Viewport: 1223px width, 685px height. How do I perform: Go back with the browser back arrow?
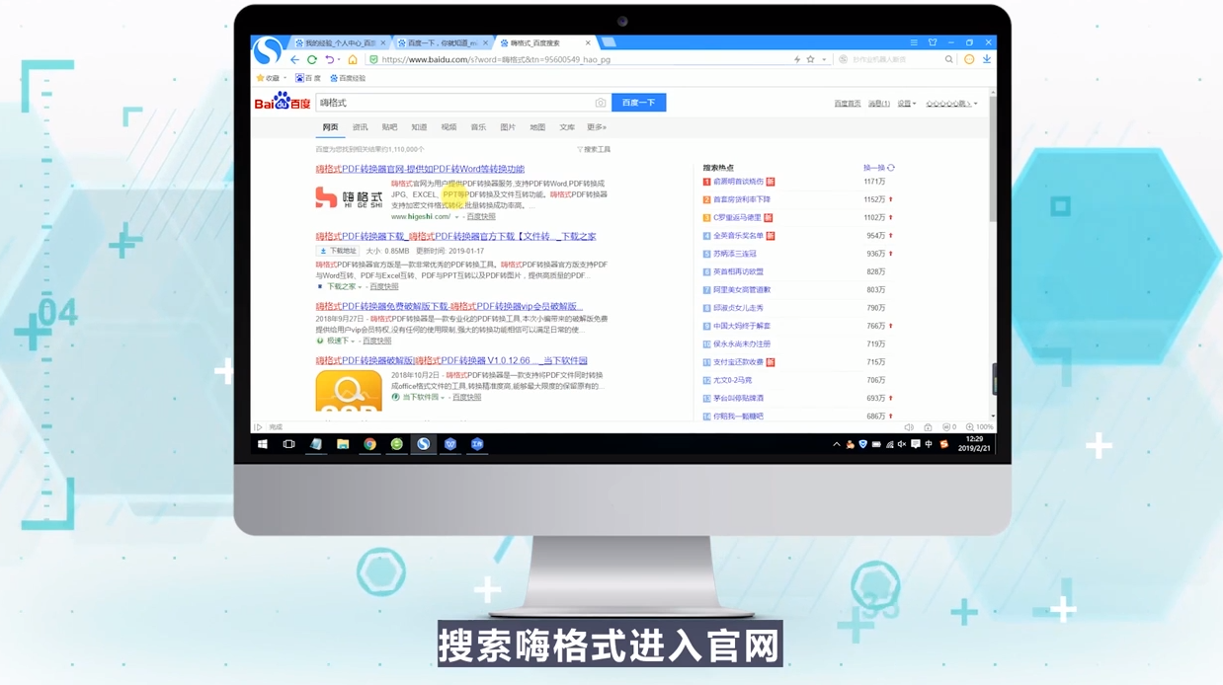coord(294,60)
